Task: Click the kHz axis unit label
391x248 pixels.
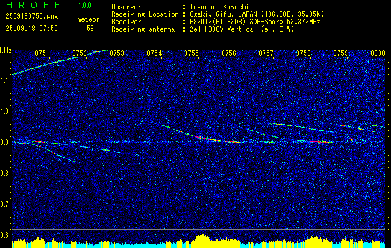Action: pos(6,50)
